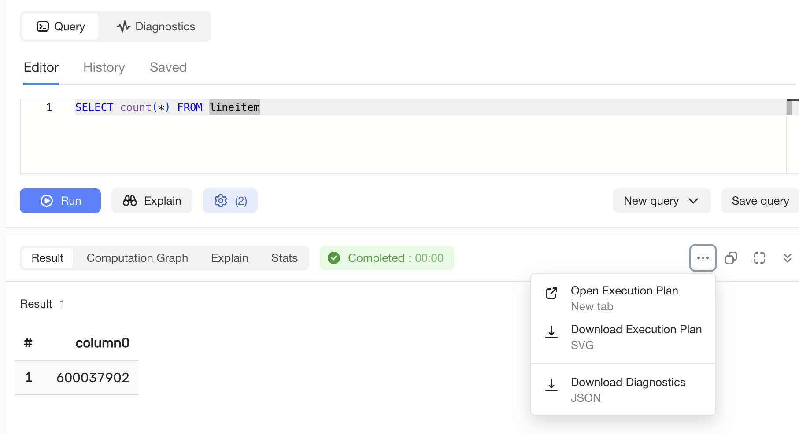
Task: Select the Result tab
Action: pyautogui.click(x=48, y=258)
